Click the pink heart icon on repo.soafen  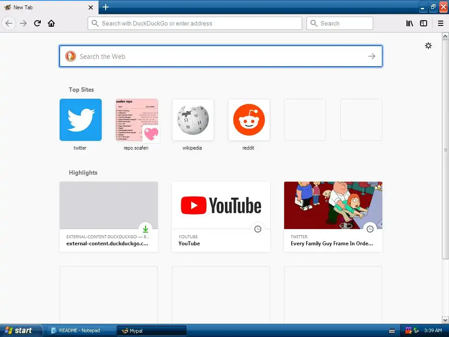tap(151, 134)
